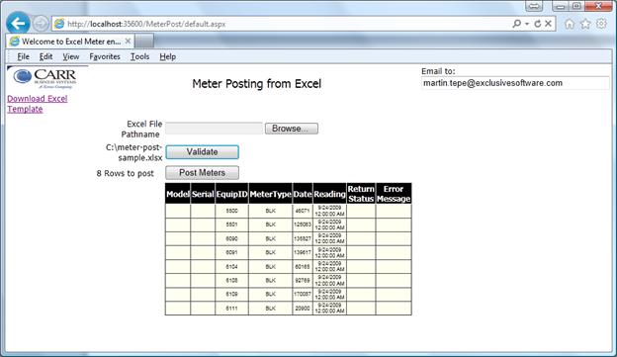Click the 'Email to:' label

[438, 71]
